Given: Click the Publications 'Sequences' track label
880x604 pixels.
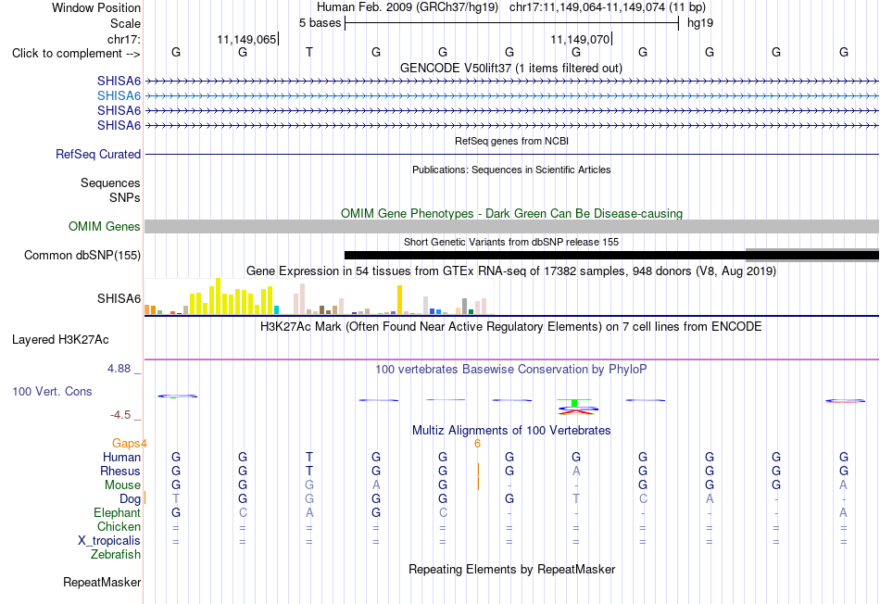Looking at the screenshot, I should click(110, 183).
